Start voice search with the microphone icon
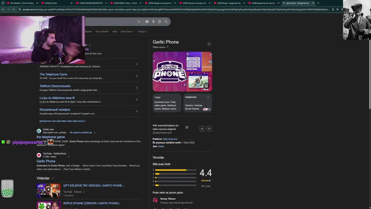The width and height of the screenshot is (371, 209). [153, 22]
